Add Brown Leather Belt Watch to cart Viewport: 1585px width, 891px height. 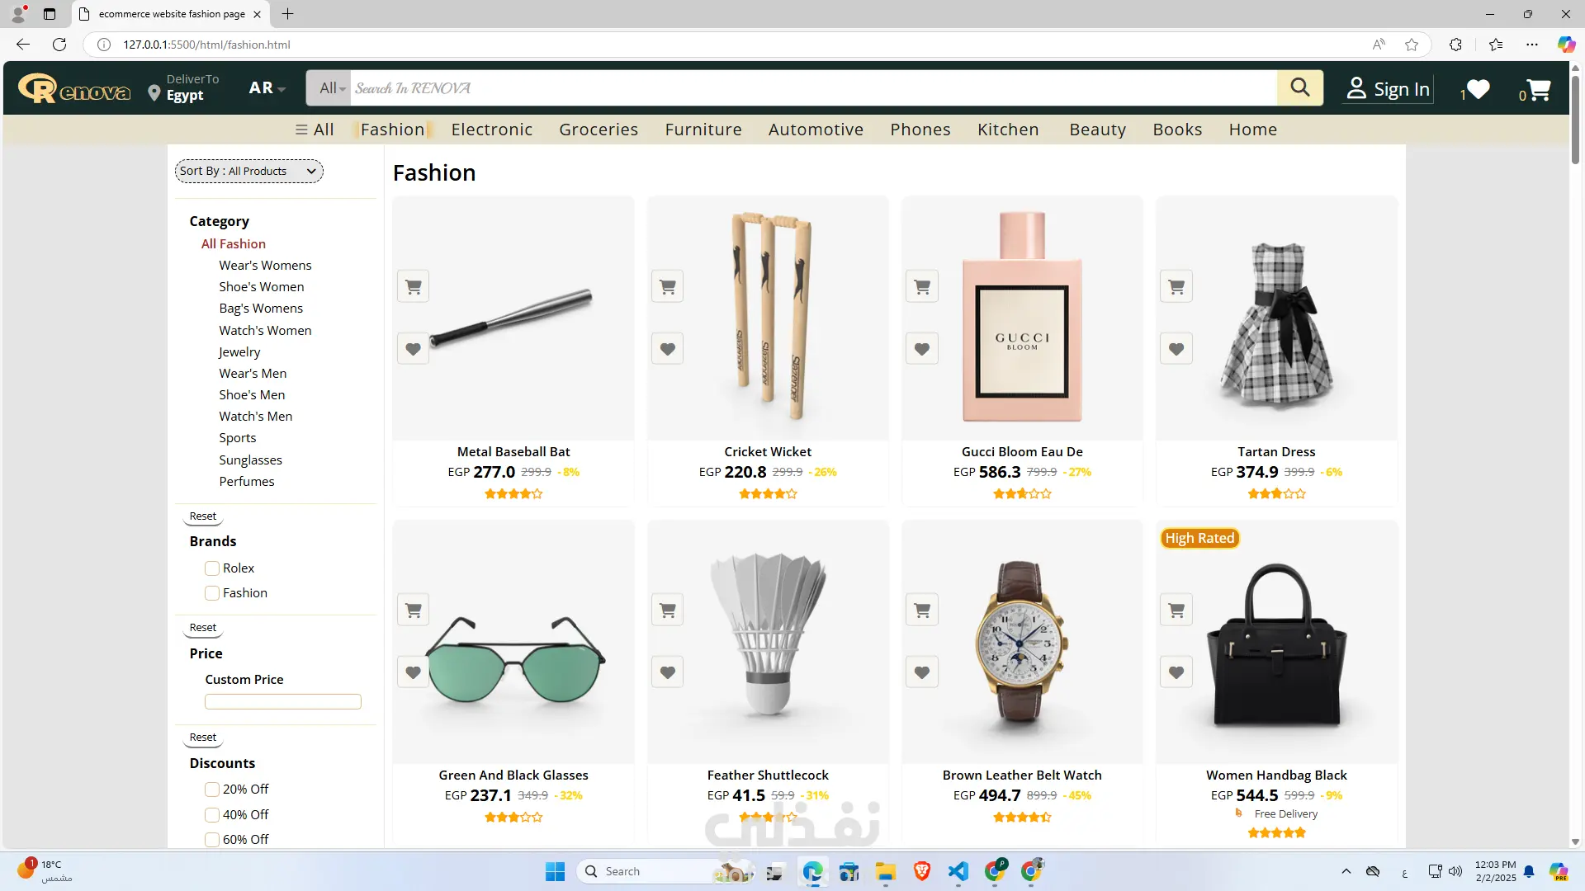tap(921, 610)
